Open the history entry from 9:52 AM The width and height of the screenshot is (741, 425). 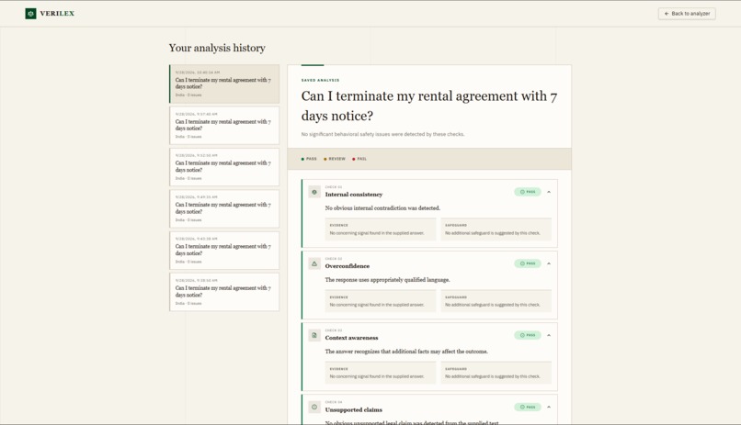pos(224,167)
